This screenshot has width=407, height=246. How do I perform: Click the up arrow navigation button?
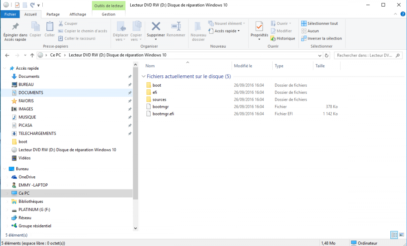(x=32, y=55)
